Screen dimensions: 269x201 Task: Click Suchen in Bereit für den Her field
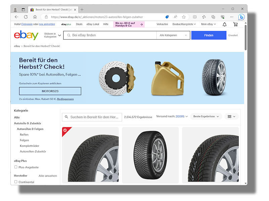[x=92, y=117]
